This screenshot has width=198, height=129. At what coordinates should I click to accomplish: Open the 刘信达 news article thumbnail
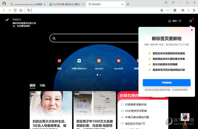point(51,104)
